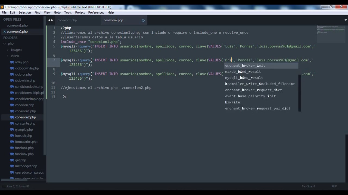Screen dimensions: 348x195
Task: Go to next tab with right arrow
Action: click(x=52, y=20)
